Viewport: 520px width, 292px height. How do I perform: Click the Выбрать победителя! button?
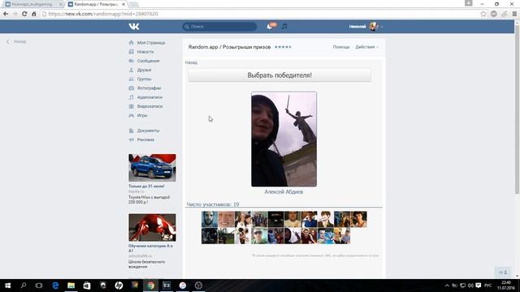click(x=279, y=75)
